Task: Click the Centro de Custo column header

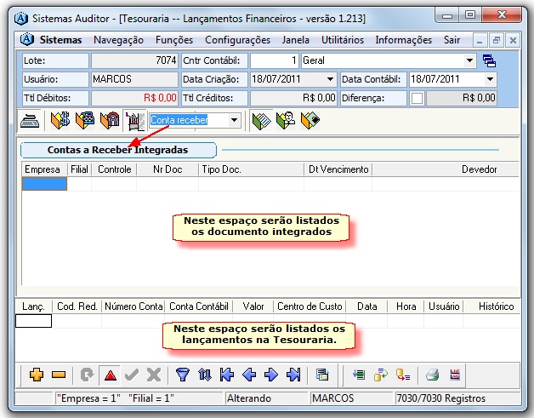Action: (310, 306)
